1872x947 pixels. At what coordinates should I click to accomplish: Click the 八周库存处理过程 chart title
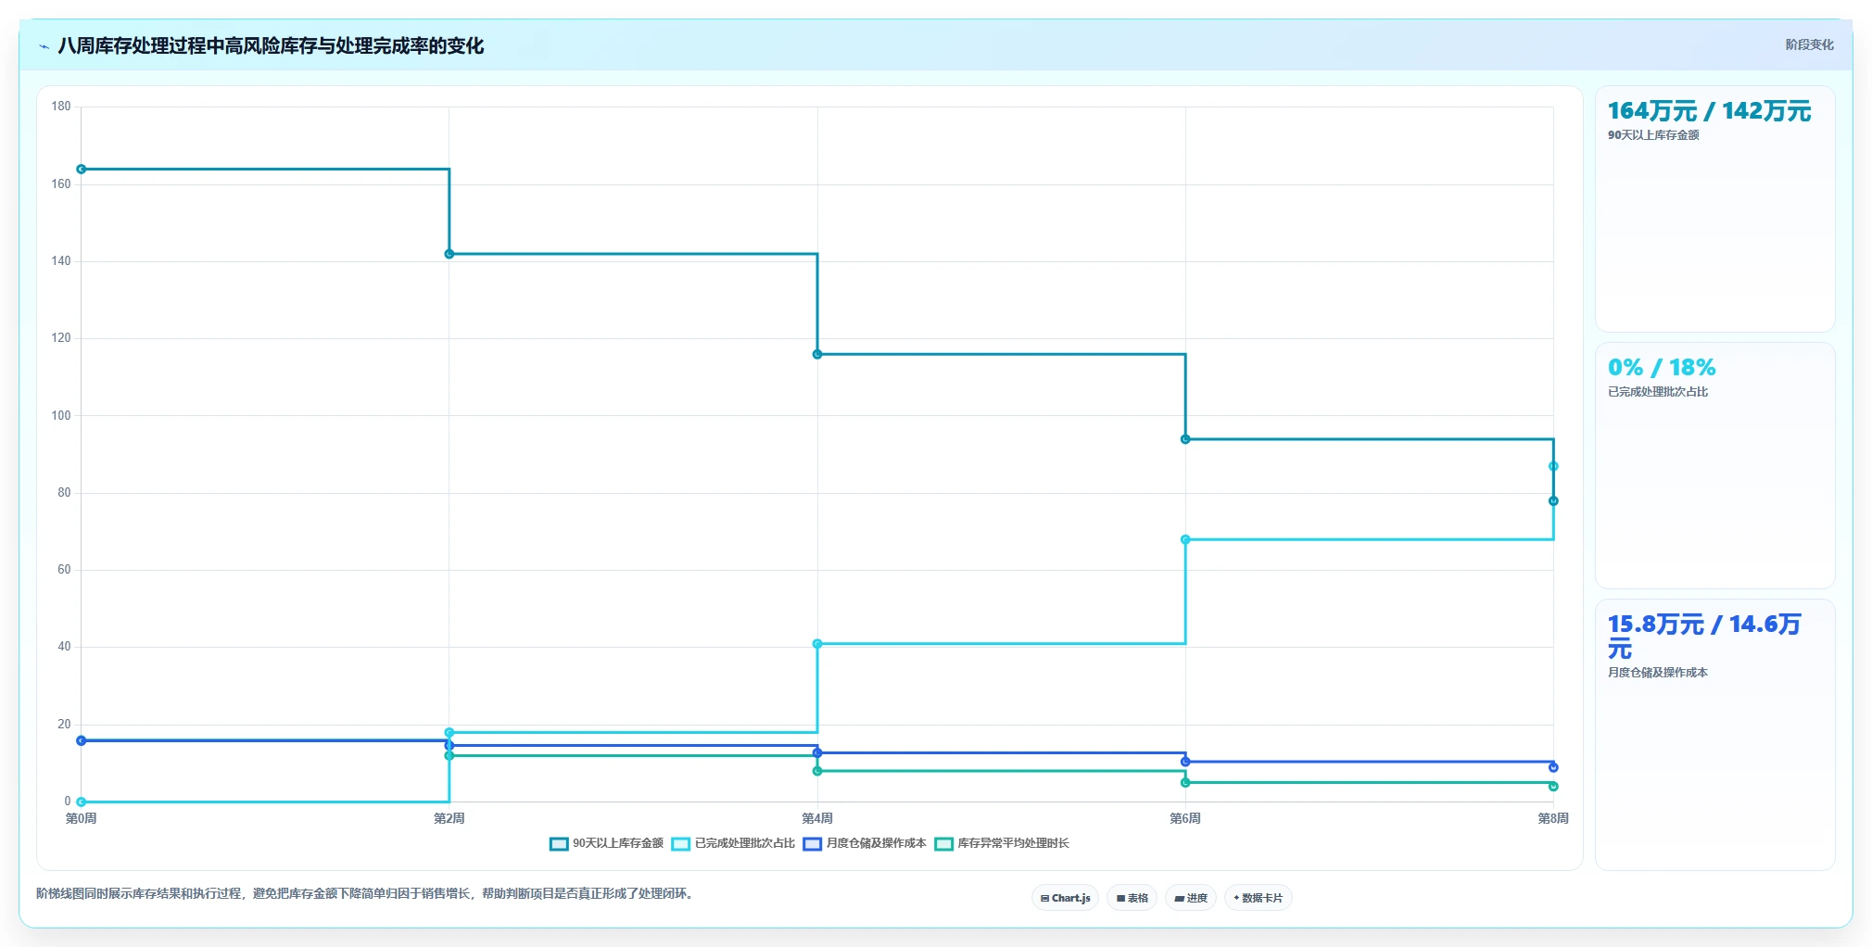(x=271, y=45)
